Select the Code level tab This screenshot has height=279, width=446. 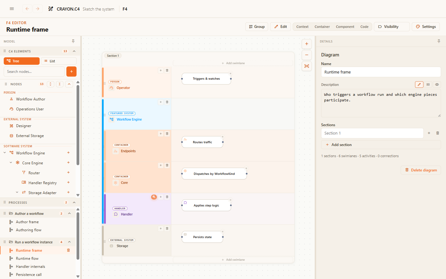pos(364,27)
